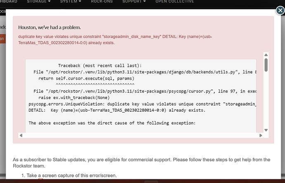285x183 pixels.
Task: Open the OPEN COLLECTIVE nav item
Action: 175,2
